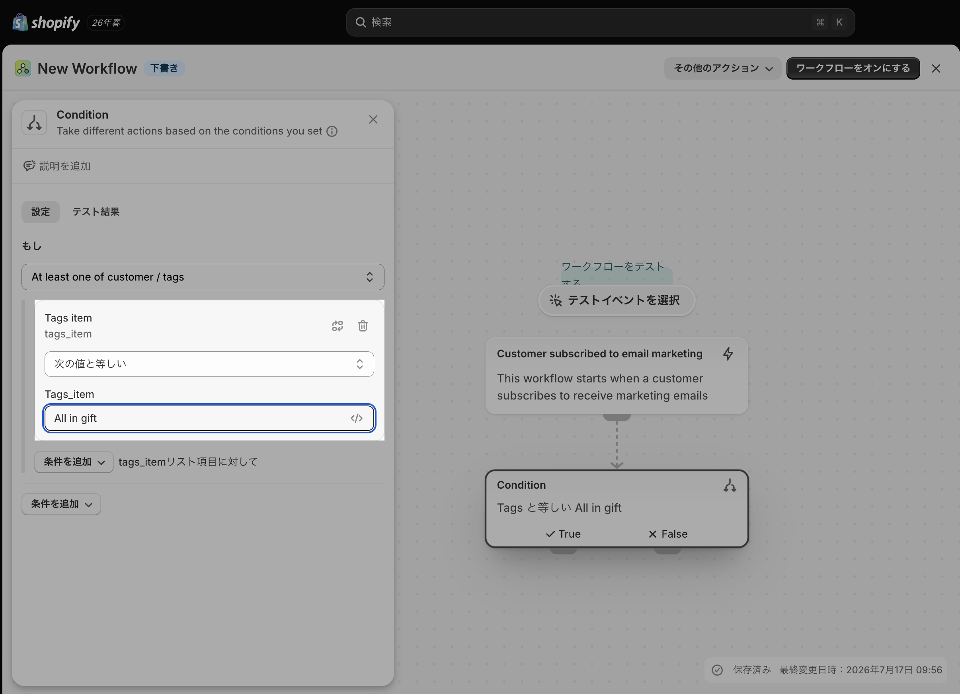Click the ⌘ shortcut key badge in the search bar
The width and height of the screenshot is (960, 694).
820,22
